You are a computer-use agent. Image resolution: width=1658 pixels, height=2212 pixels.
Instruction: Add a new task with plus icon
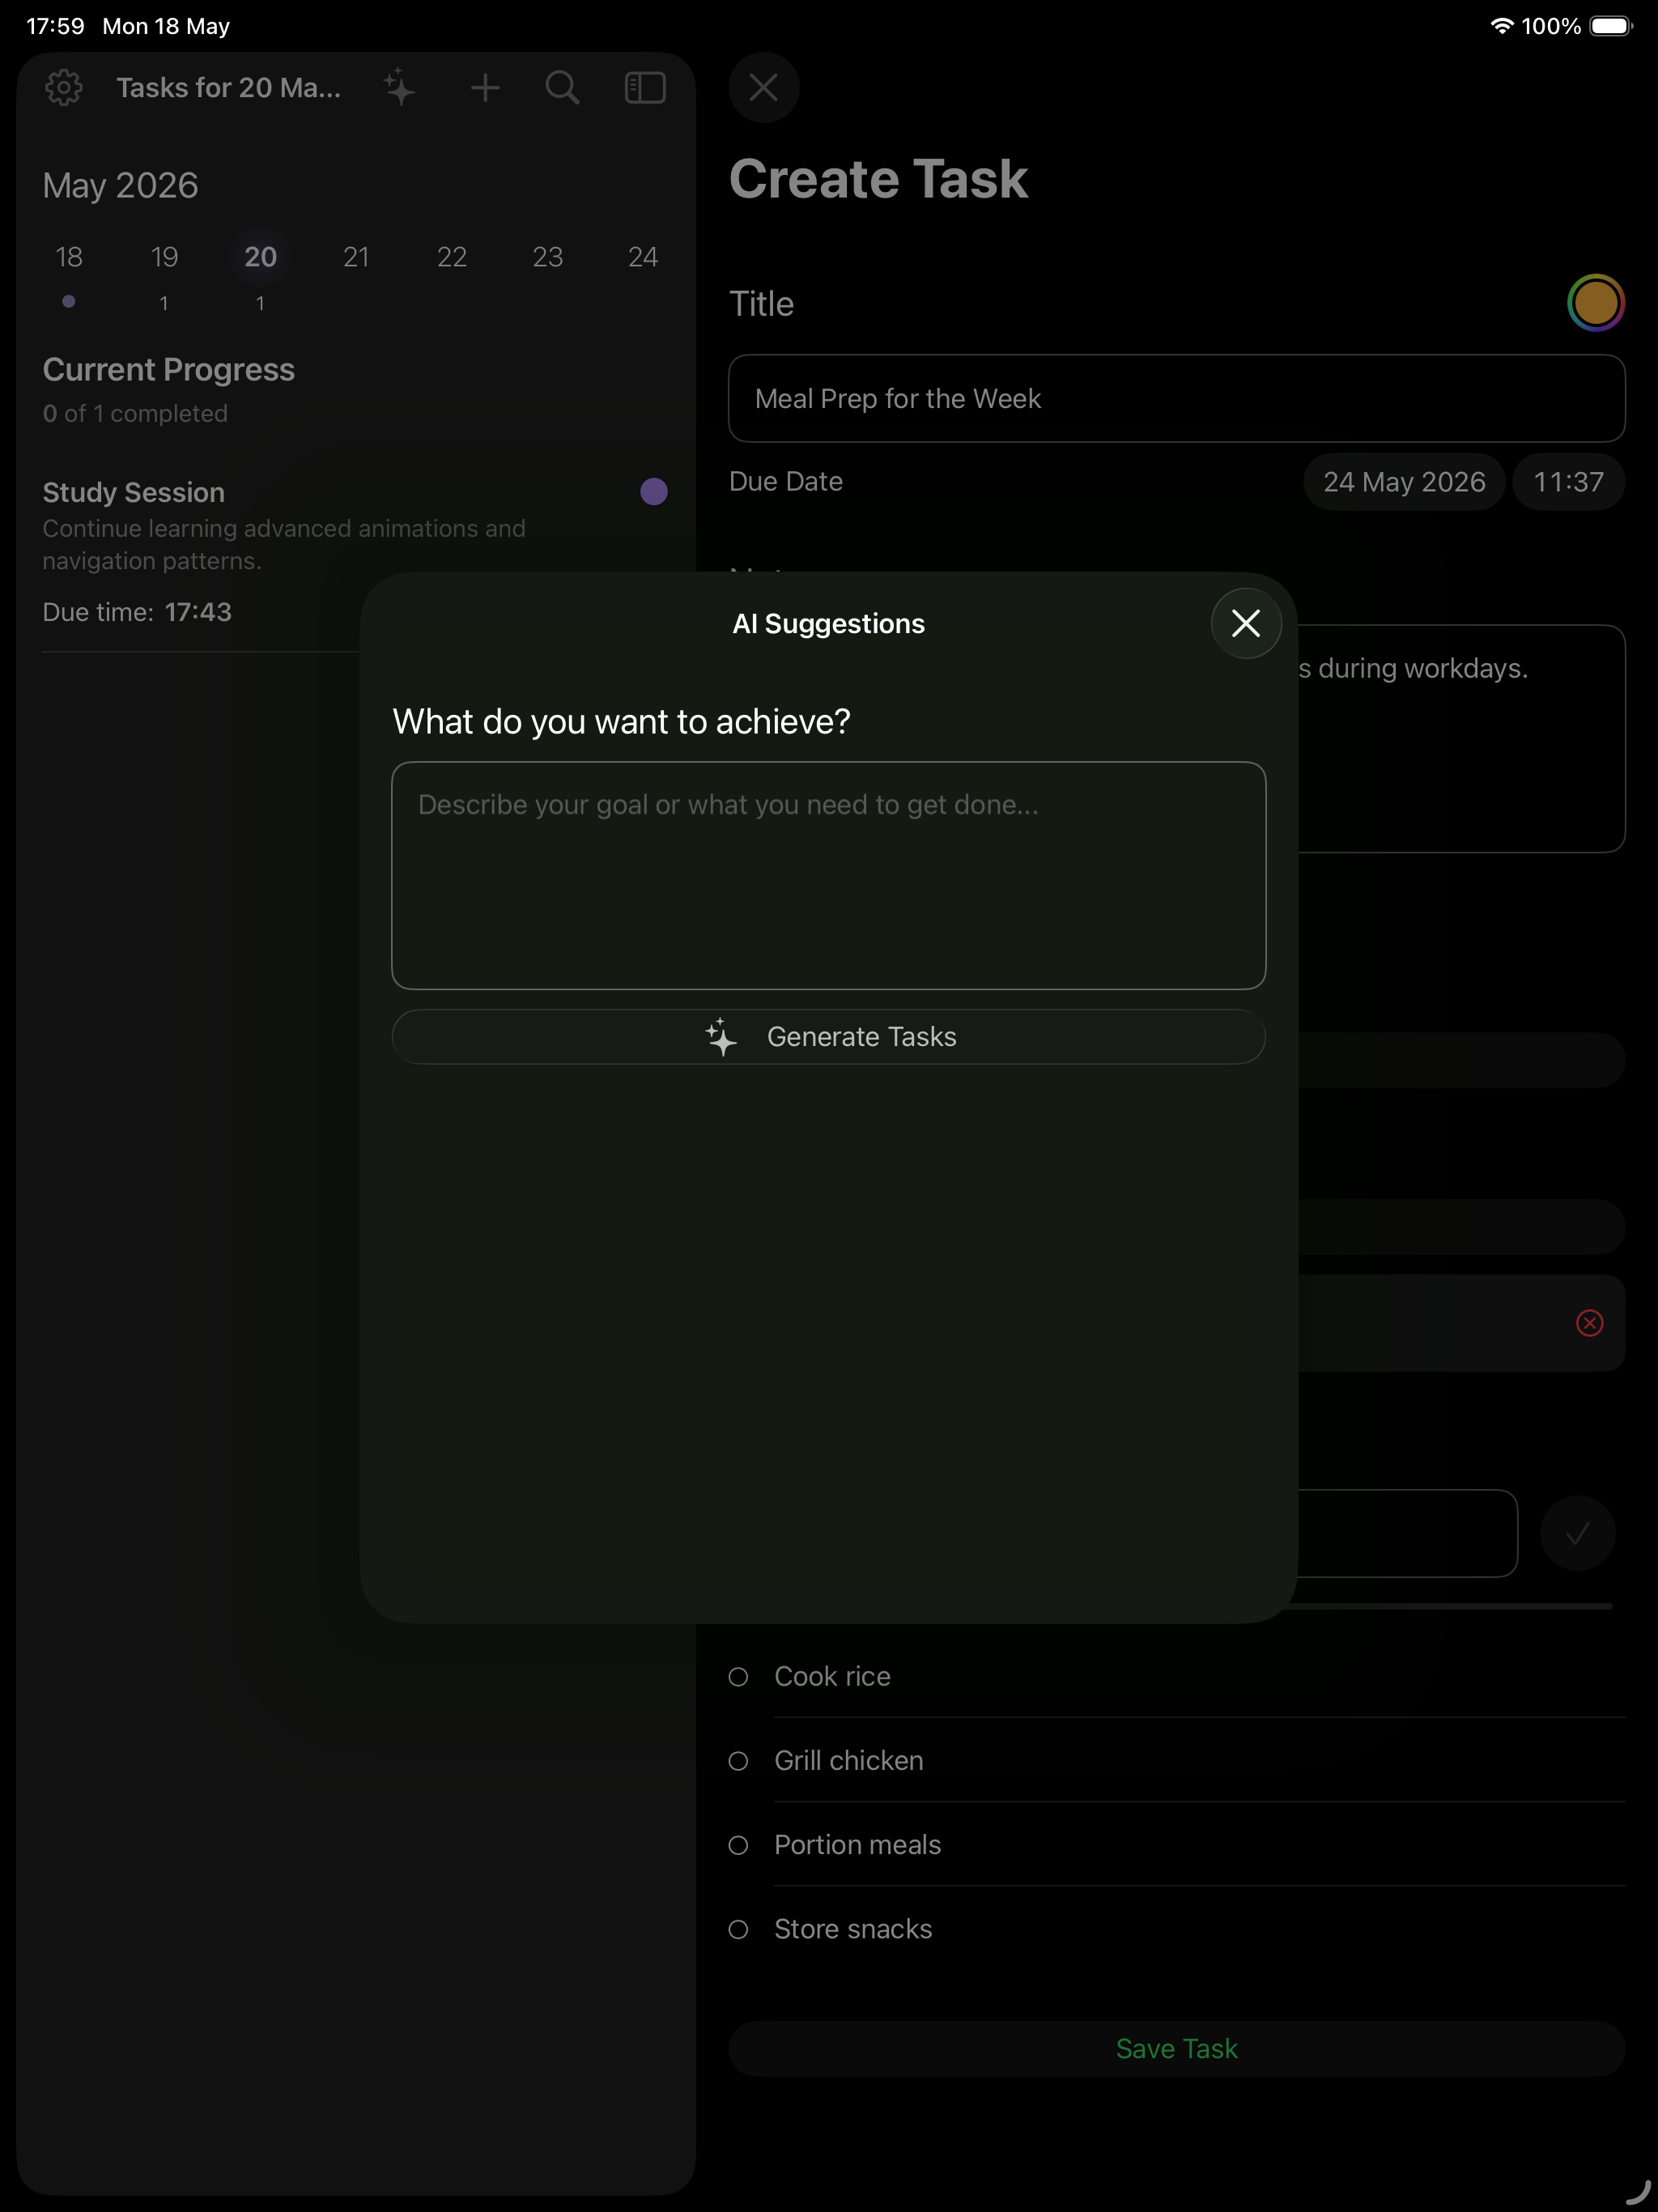[485, 88]
